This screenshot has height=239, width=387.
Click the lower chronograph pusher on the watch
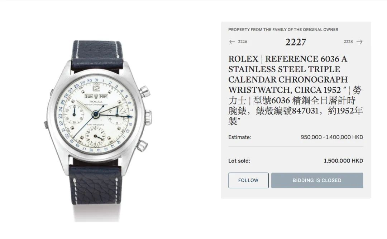(142, 145)
